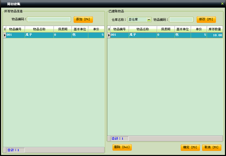Focus the right 物品编码 input field

pos(181,19)
